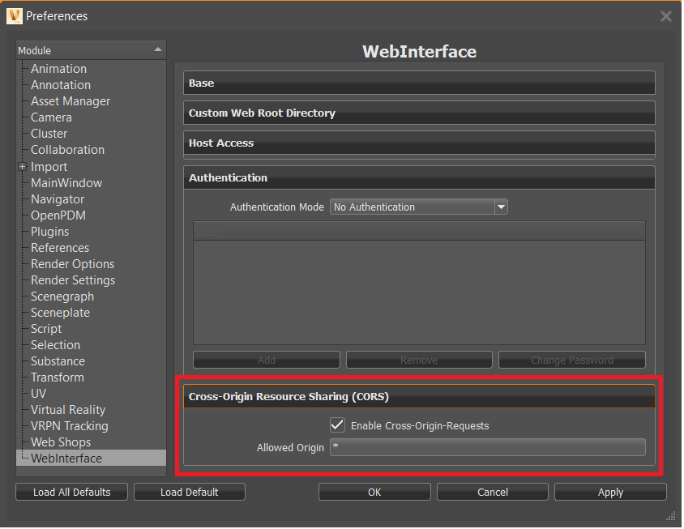Apply the preference changes

(x=610, y=492)
